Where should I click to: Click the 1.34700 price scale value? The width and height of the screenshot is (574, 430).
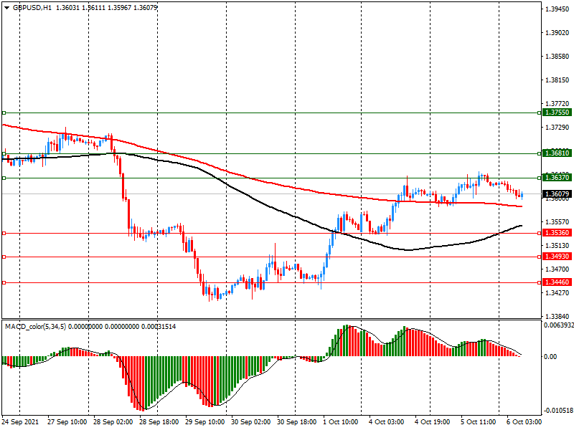pos(557,269)
